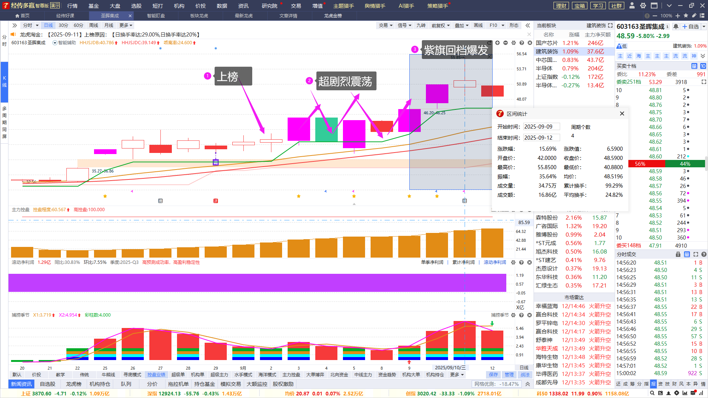Screen dimensions: 708x398
Task: Click the 保存 button
Action: 493,374
